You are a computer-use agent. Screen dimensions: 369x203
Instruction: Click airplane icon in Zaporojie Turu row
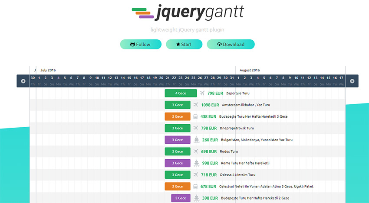pyautogui.click(x=202, y=93)
